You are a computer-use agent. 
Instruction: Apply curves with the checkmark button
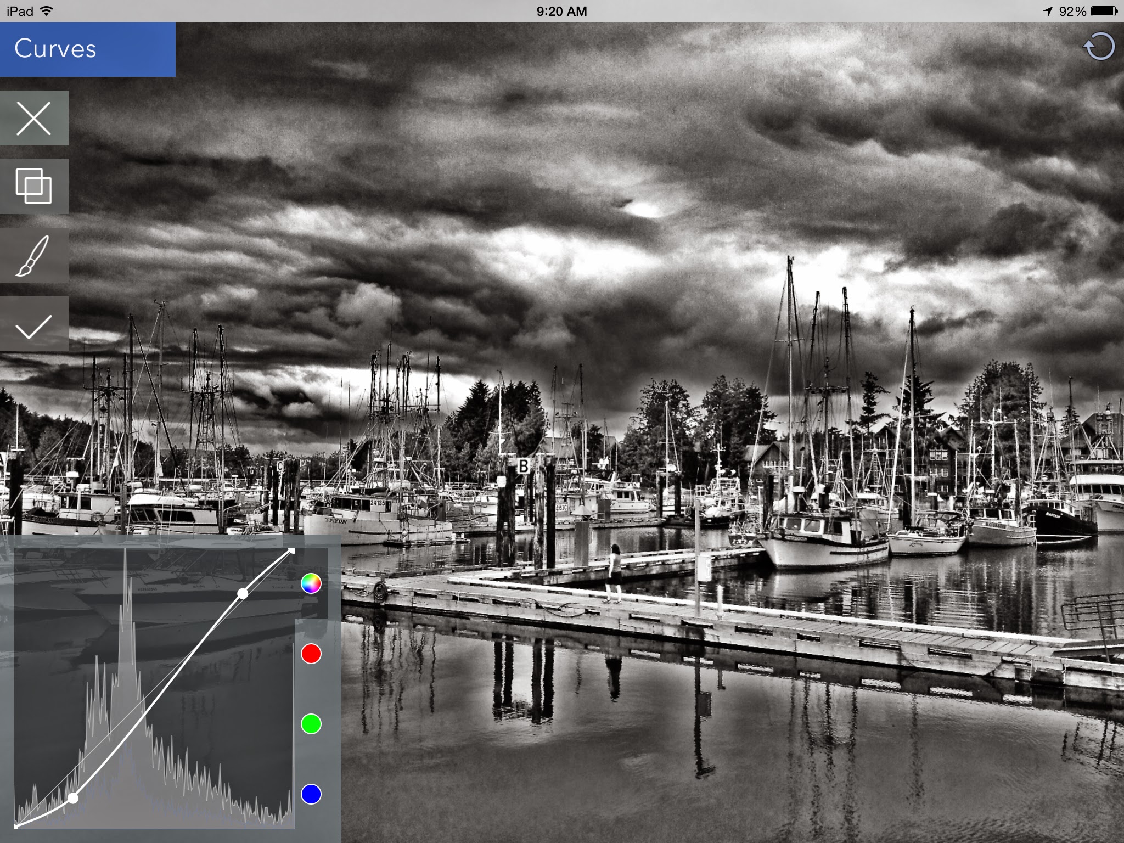tap(34, 325)
